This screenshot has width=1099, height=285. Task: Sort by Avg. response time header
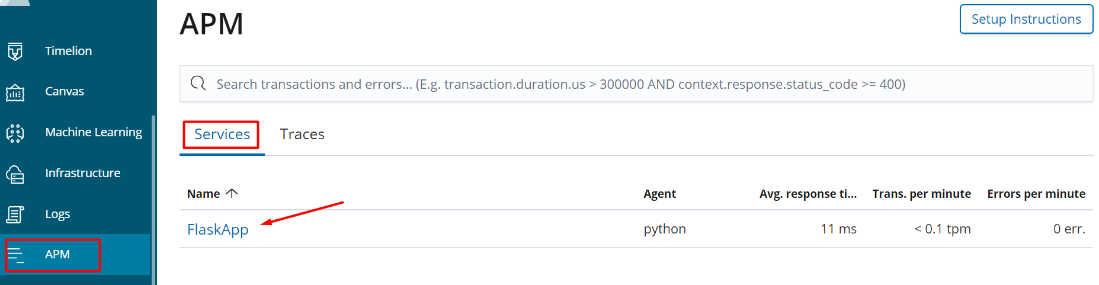click(808, 194)
